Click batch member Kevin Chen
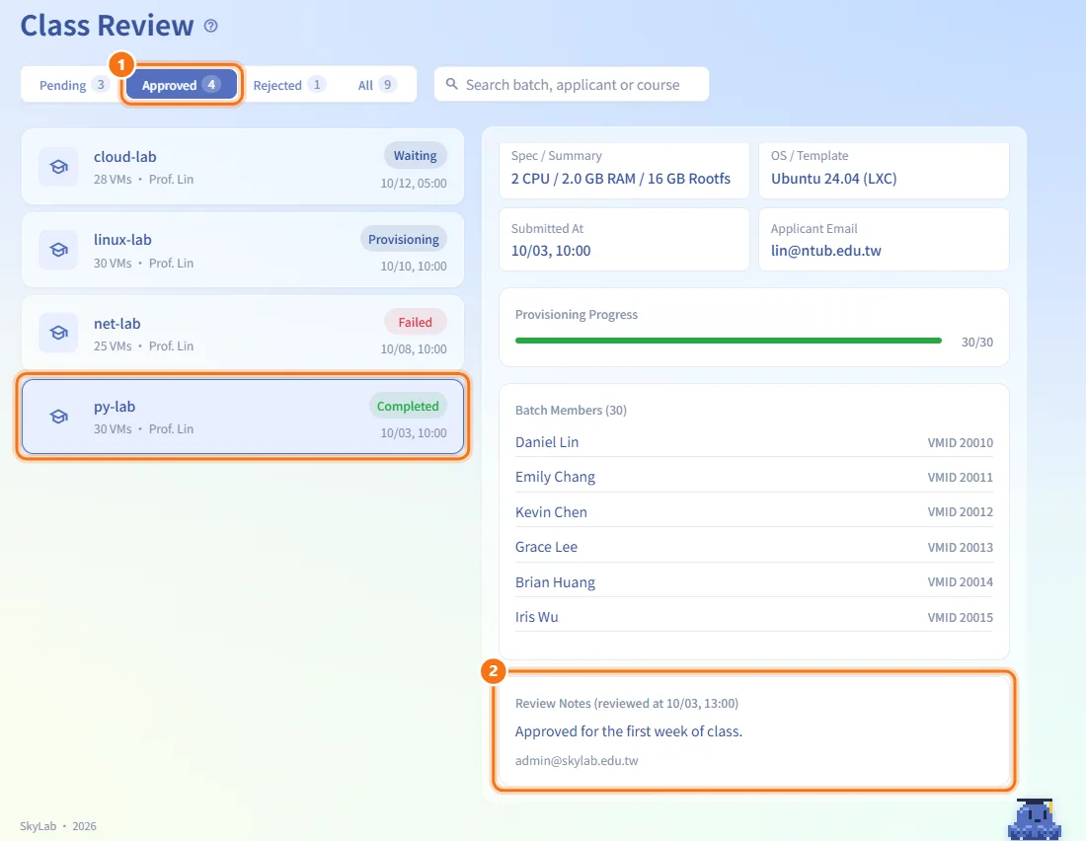 [551, 512]
